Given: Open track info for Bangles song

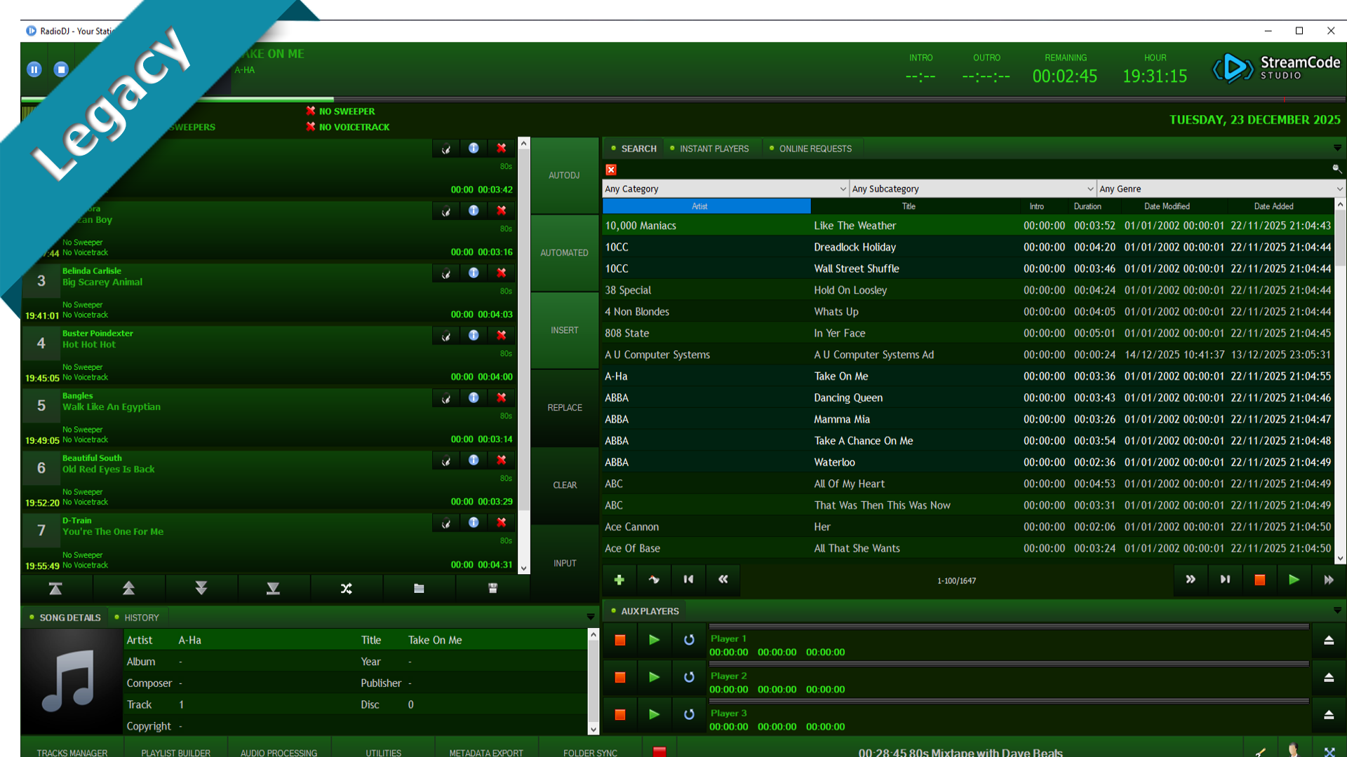Looking at the screenshot, I should (x=474, y=397).
